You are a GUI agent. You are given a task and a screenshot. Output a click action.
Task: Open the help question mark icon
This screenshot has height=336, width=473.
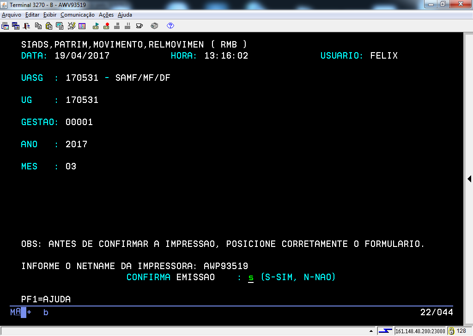[170, 26]
